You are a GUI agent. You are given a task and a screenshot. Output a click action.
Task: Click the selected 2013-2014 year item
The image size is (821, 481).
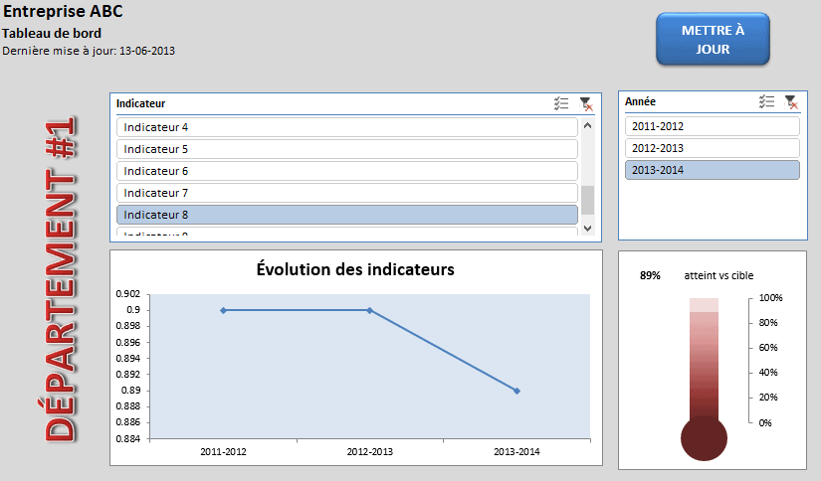pyautogui.click(x=712, y=170)
